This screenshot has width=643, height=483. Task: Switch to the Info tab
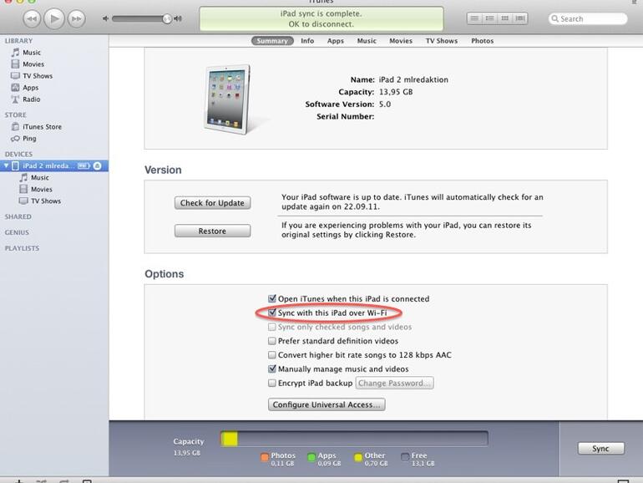pyautogui.click(x=307, y=41)
